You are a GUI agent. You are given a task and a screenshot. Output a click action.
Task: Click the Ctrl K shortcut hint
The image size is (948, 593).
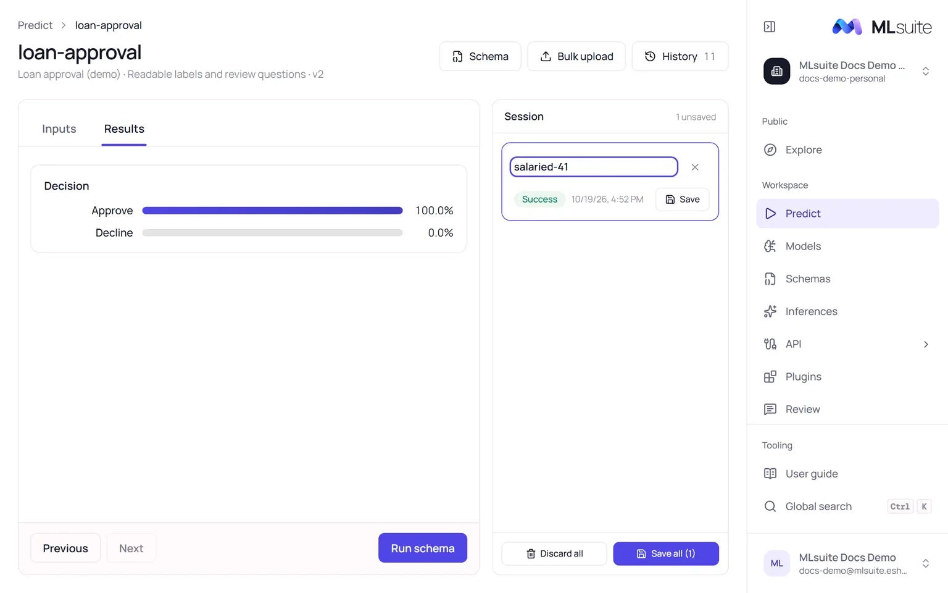(x=909, y=507)
